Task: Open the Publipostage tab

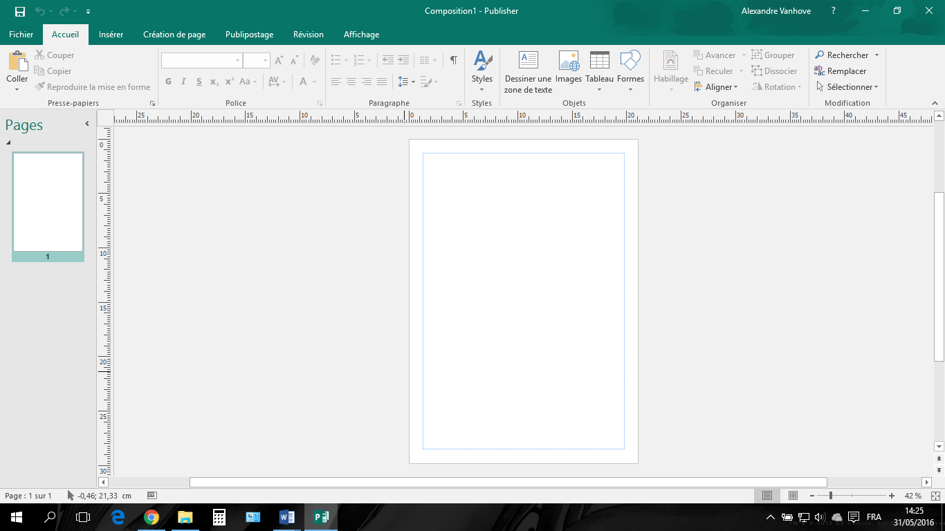Action: pyautogui.click(x=249, y=35)
